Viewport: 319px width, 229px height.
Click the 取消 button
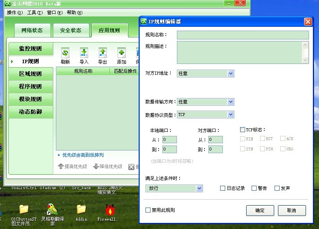pos(291,211)
